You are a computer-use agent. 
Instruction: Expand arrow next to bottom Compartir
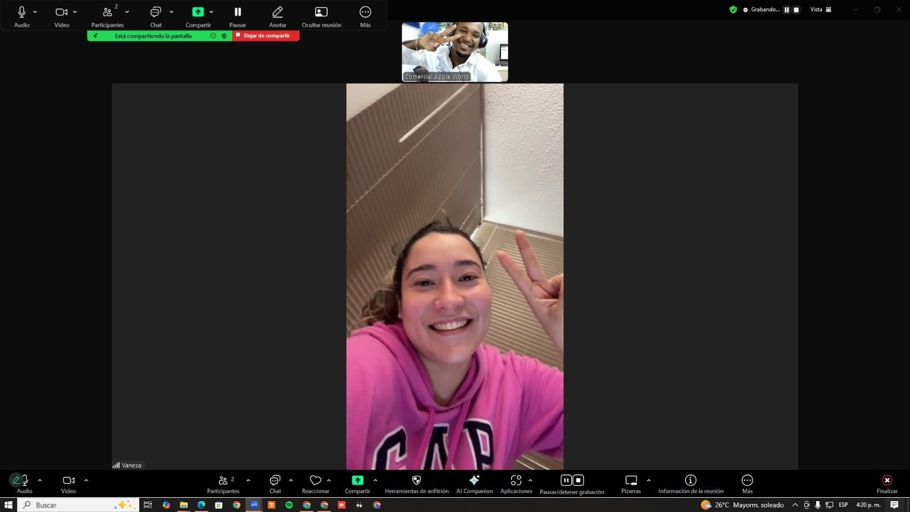375,481
